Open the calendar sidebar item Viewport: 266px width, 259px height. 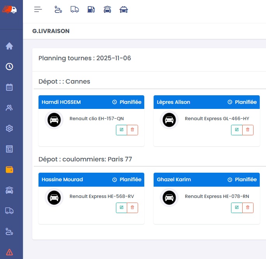click(9, 87)
